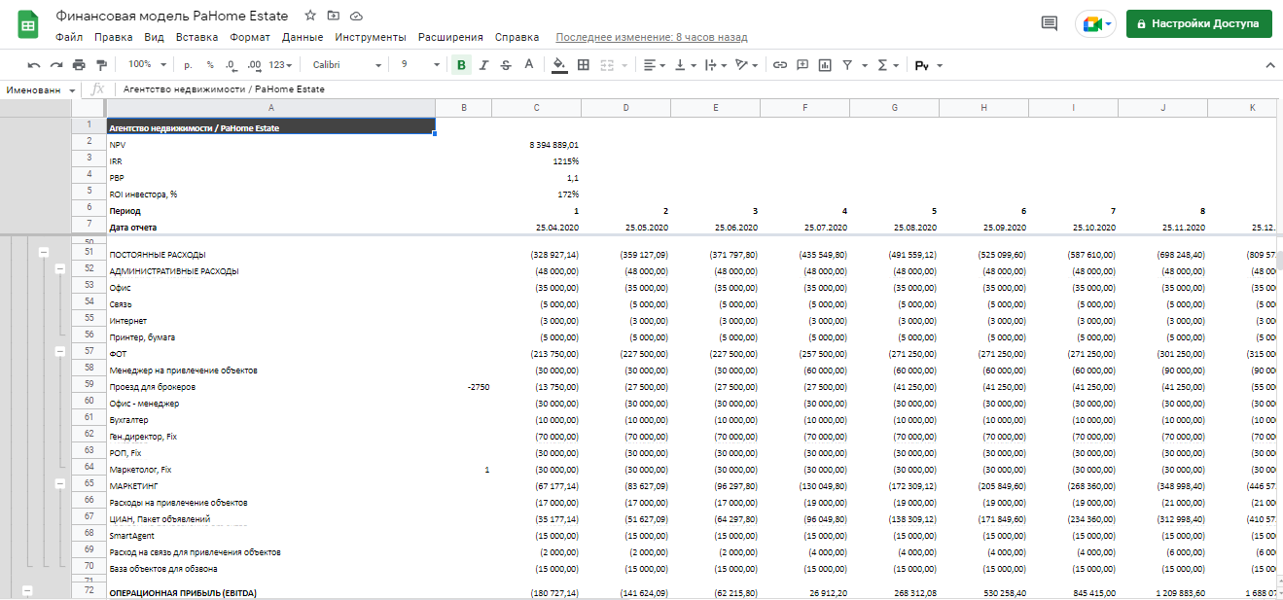
Task: Open the Calibri font dropdown
Action: pos(347,65)
